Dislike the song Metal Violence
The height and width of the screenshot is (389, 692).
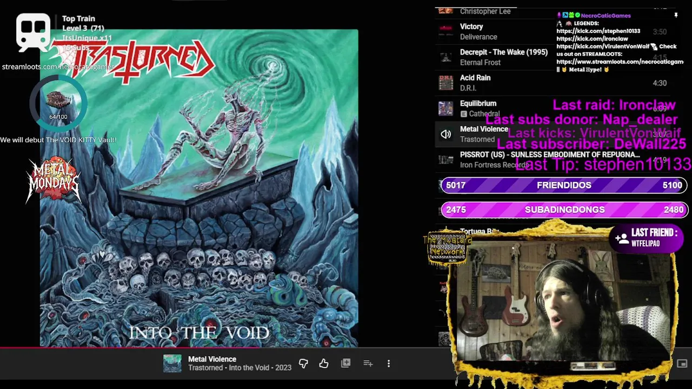click(303, 364)
